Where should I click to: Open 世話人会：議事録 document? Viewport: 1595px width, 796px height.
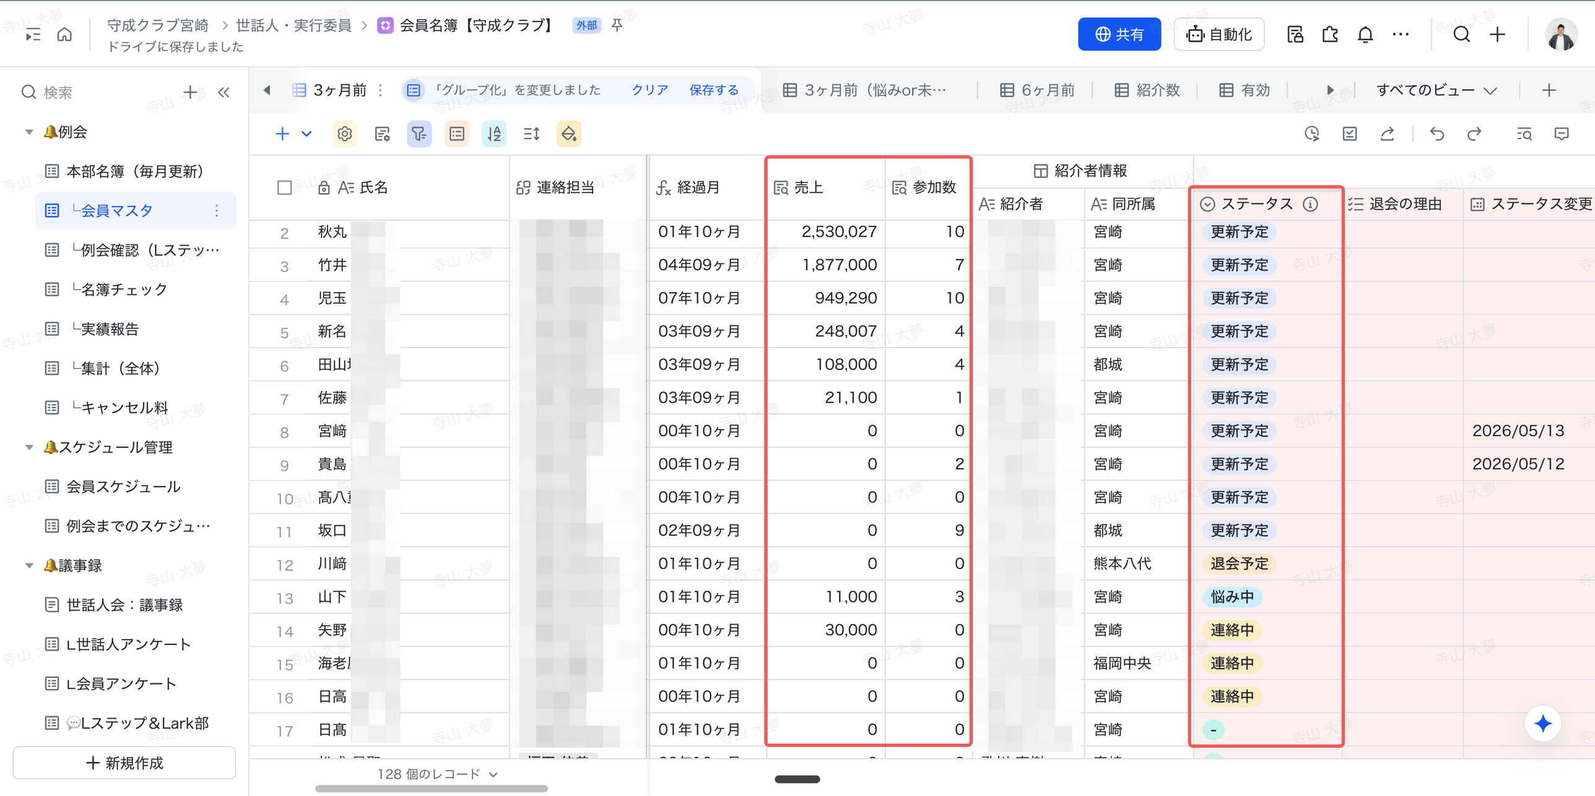click(135, 605)
